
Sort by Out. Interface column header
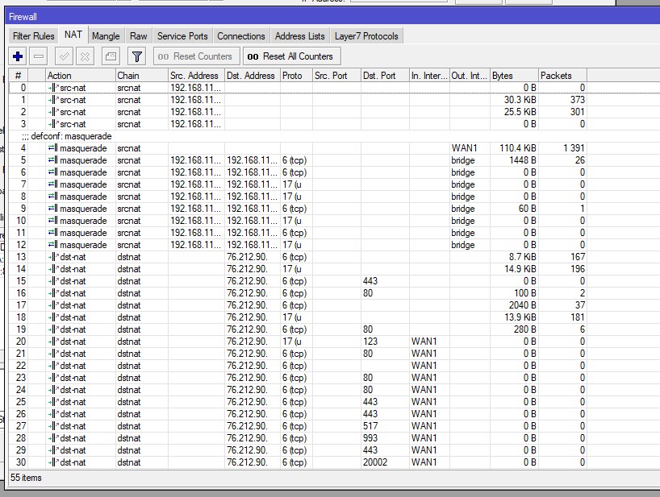click(470, 76)
